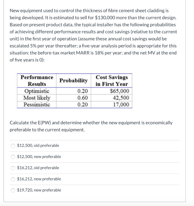The image size is (194, 206).
Task: Click the $65,000 cost savings cell
Action: (x=120, y=91)
